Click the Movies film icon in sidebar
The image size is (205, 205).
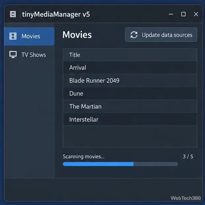point(13,36)
